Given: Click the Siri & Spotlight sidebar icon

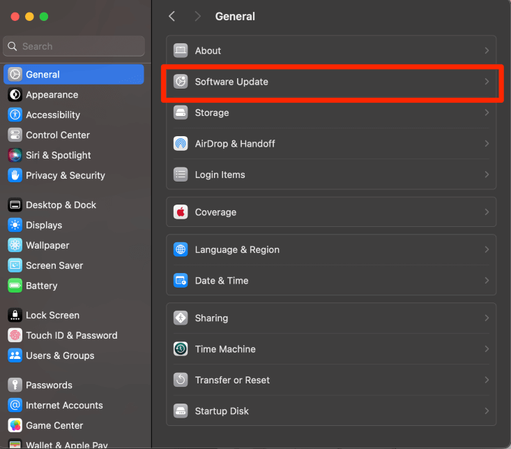Looking at the screenshot, I should [x=15, y=155].
